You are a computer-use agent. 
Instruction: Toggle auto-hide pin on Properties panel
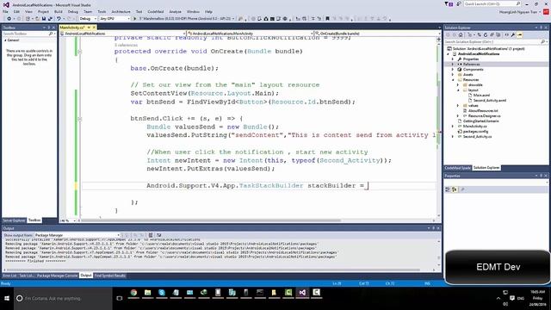tap(542, 176)
